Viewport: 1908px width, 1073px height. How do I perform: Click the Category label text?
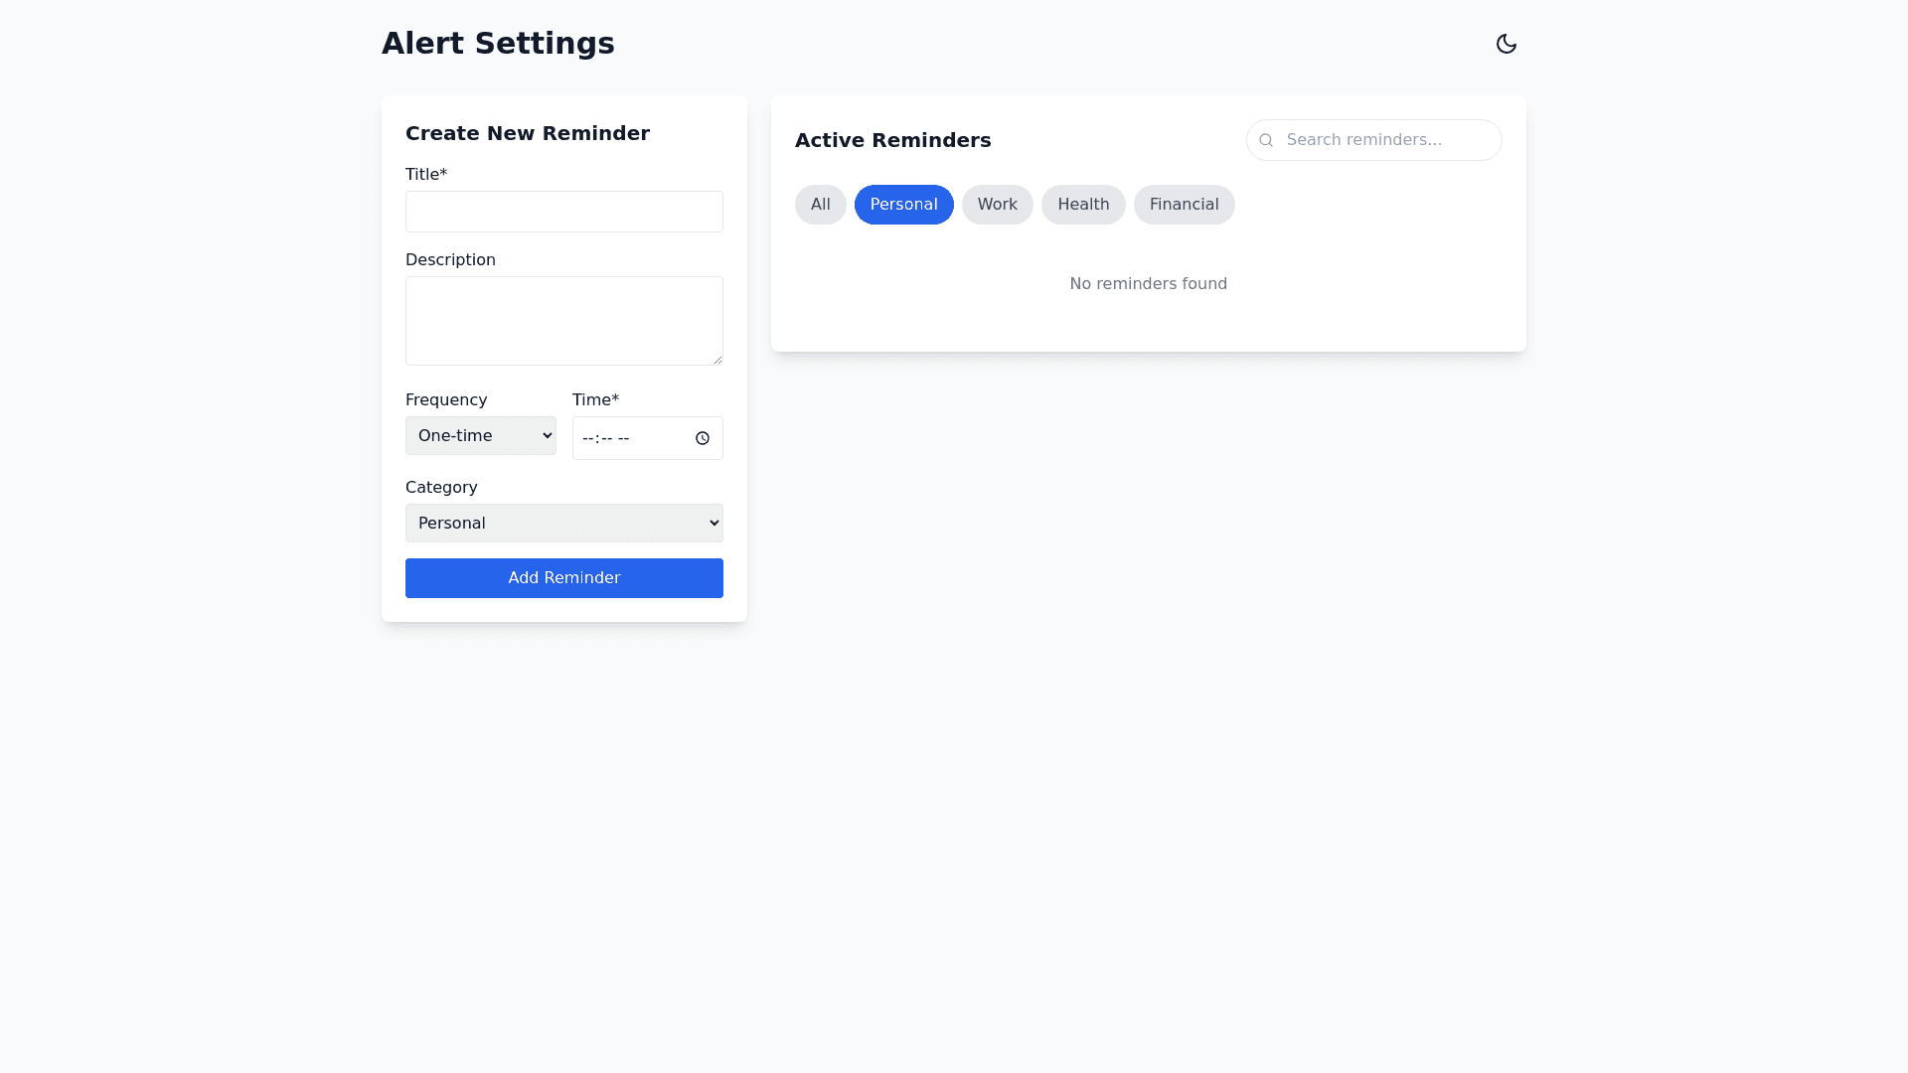click(440, 488)
